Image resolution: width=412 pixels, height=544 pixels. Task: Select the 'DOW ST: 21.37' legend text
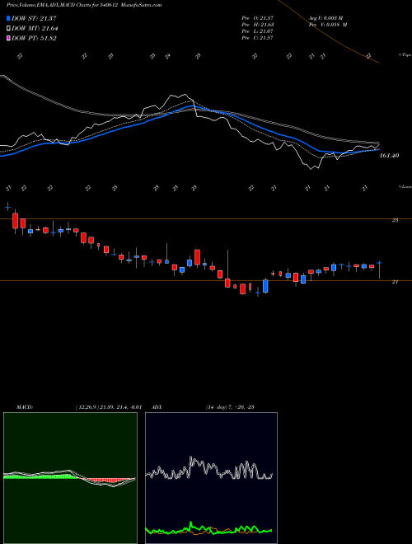click(x=34, y=18)
